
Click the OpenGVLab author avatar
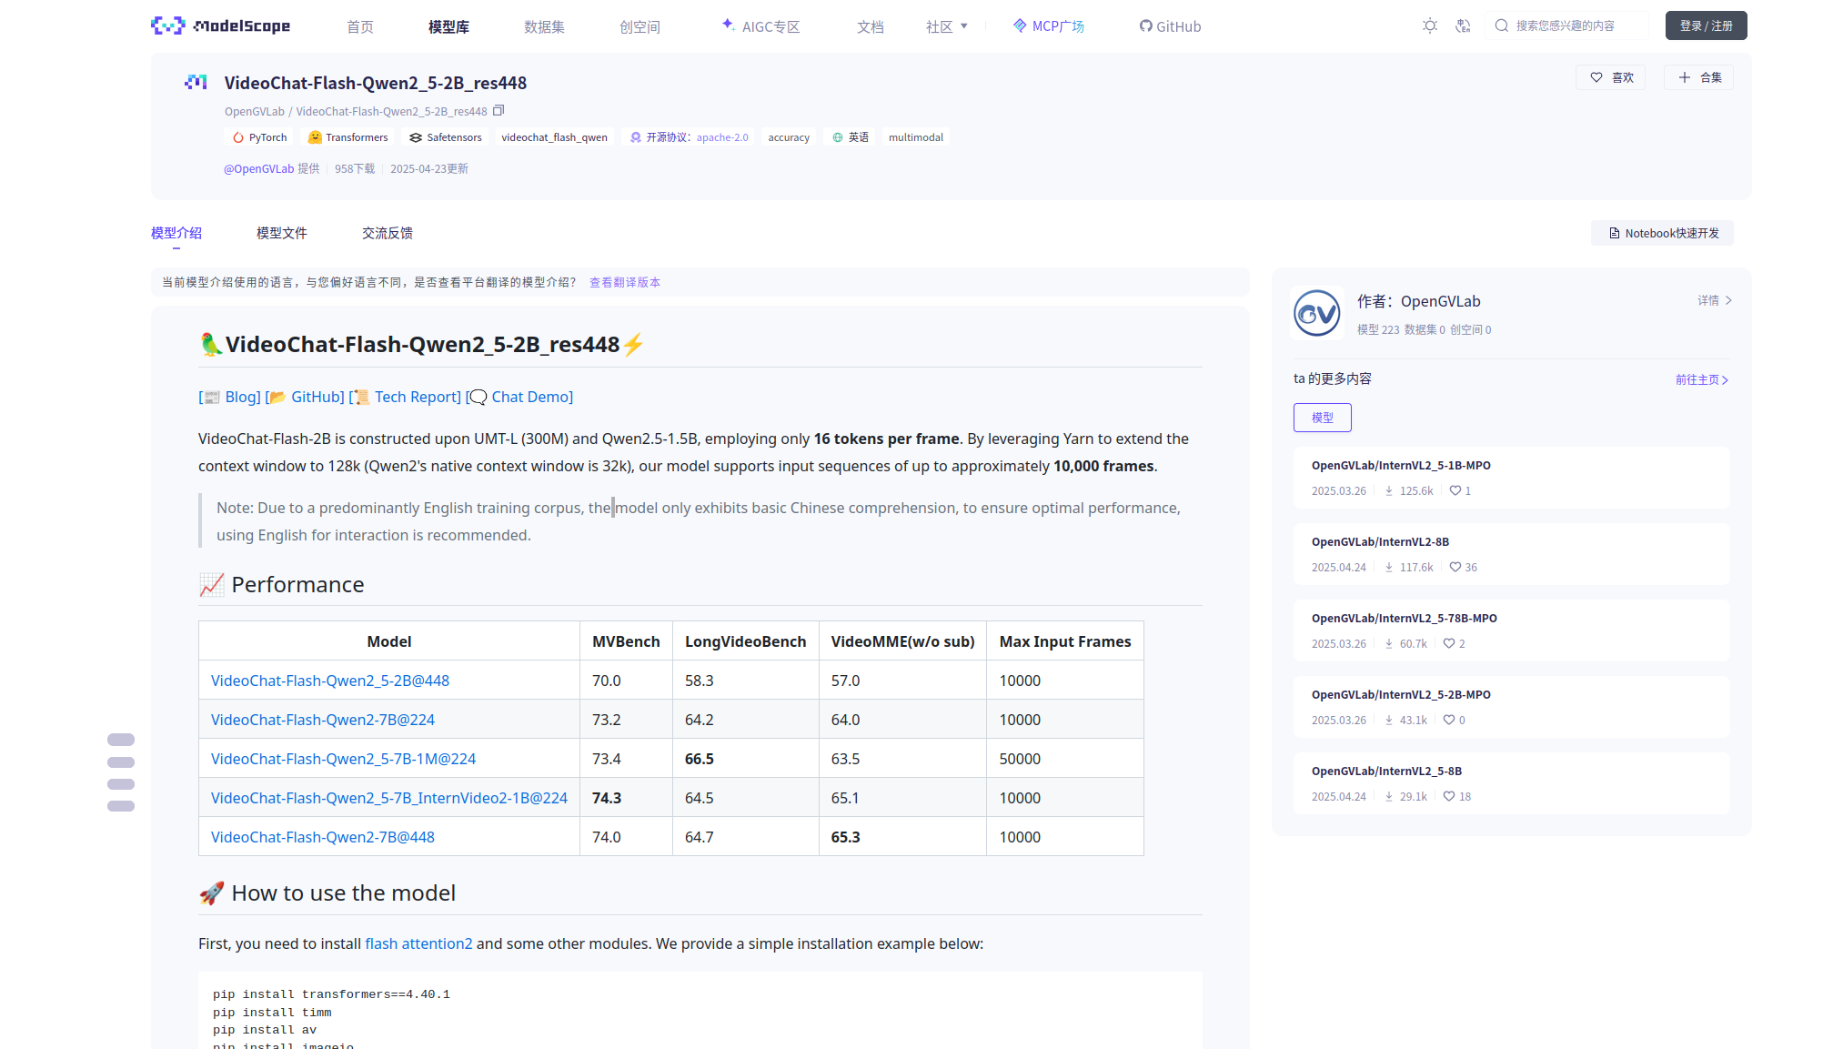point(1316,314)
